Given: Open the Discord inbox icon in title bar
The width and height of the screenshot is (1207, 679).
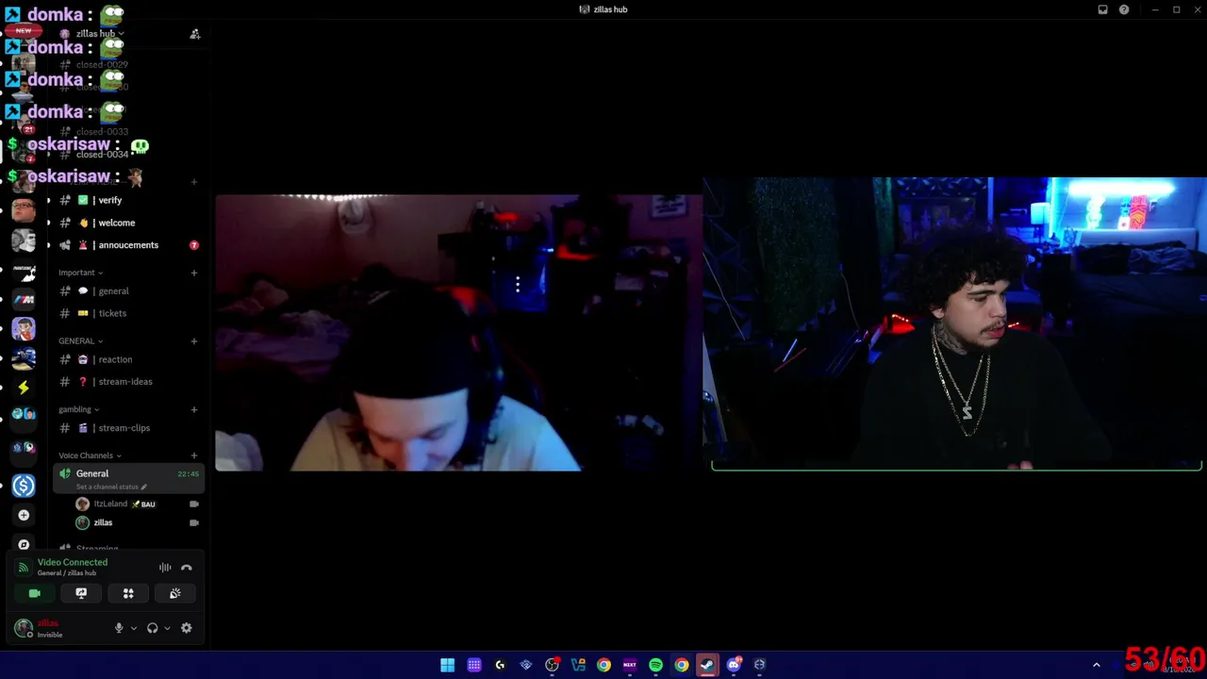Looking at the screenshot, I should tap(1102, 9).
